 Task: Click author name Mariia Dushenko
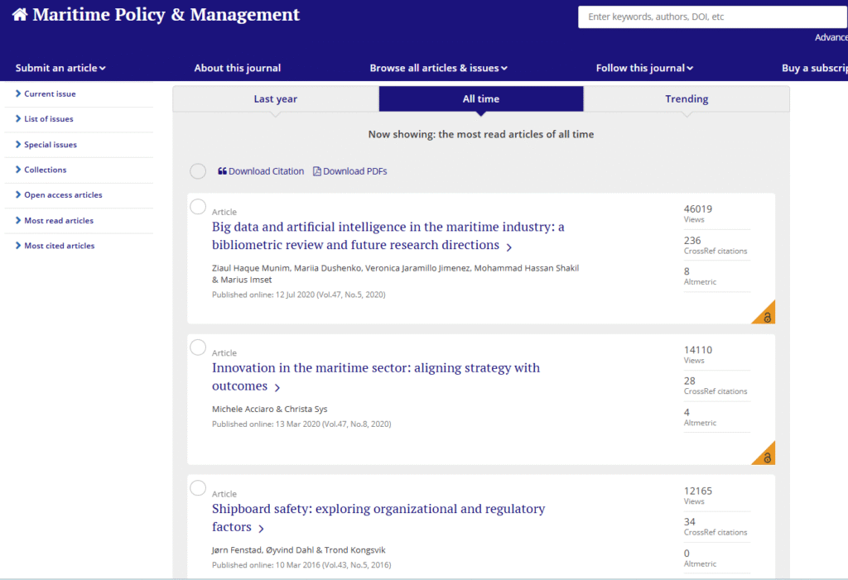coord(327,268)
